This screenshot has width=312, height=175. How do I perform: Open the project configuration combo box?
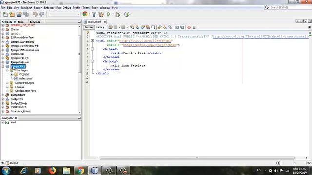[64, 14]
